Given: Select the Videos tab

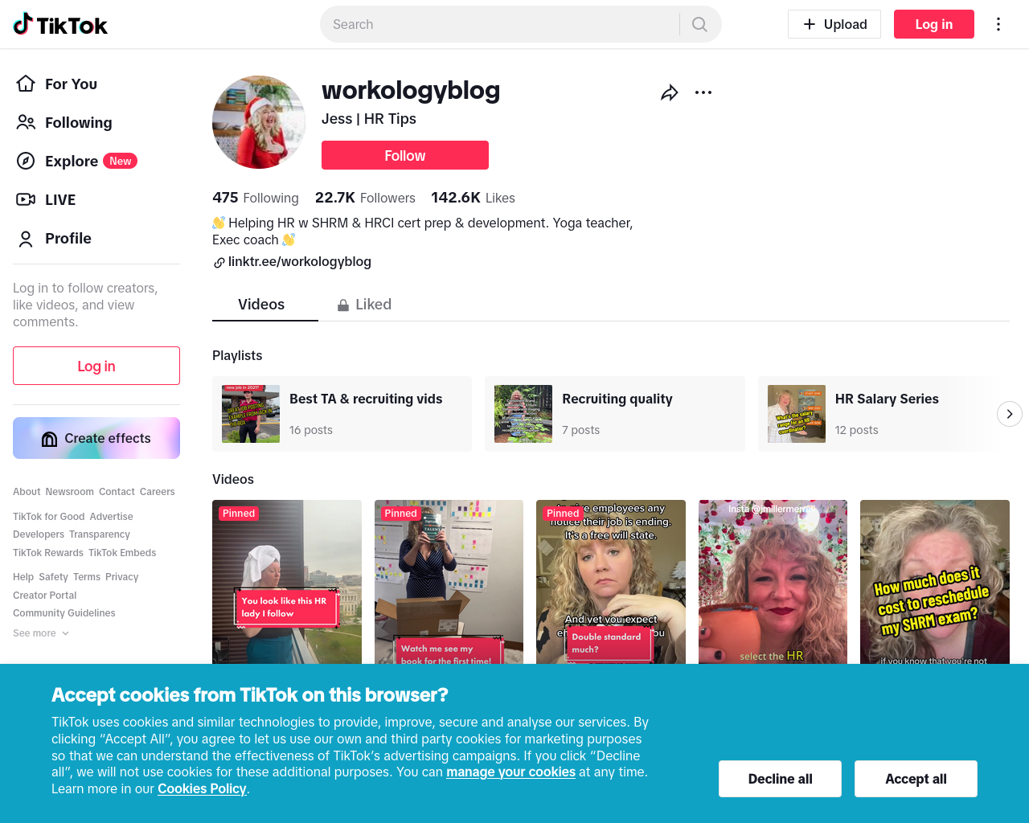Looking at the screenshot, I should (x=261, y=305).
